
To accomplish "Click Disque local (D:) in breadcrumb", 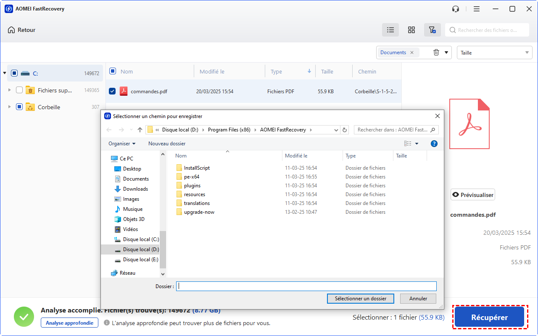I will tap(180, 130).
